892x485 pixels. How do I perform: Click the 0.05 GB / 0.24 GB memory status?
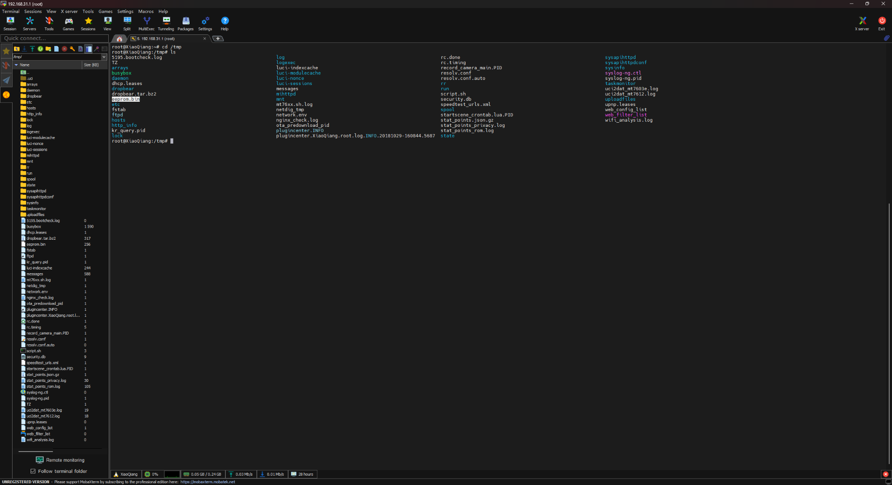pyautogui.click(x=203, y=474)
